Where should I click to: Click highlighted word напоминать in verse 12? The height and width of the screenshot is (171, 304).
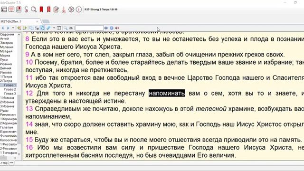click(167, 93)
